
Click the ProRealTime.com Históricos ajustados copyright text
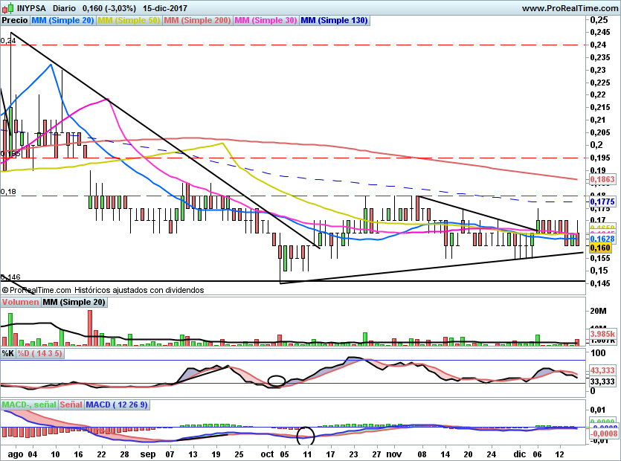click(103, 290)
